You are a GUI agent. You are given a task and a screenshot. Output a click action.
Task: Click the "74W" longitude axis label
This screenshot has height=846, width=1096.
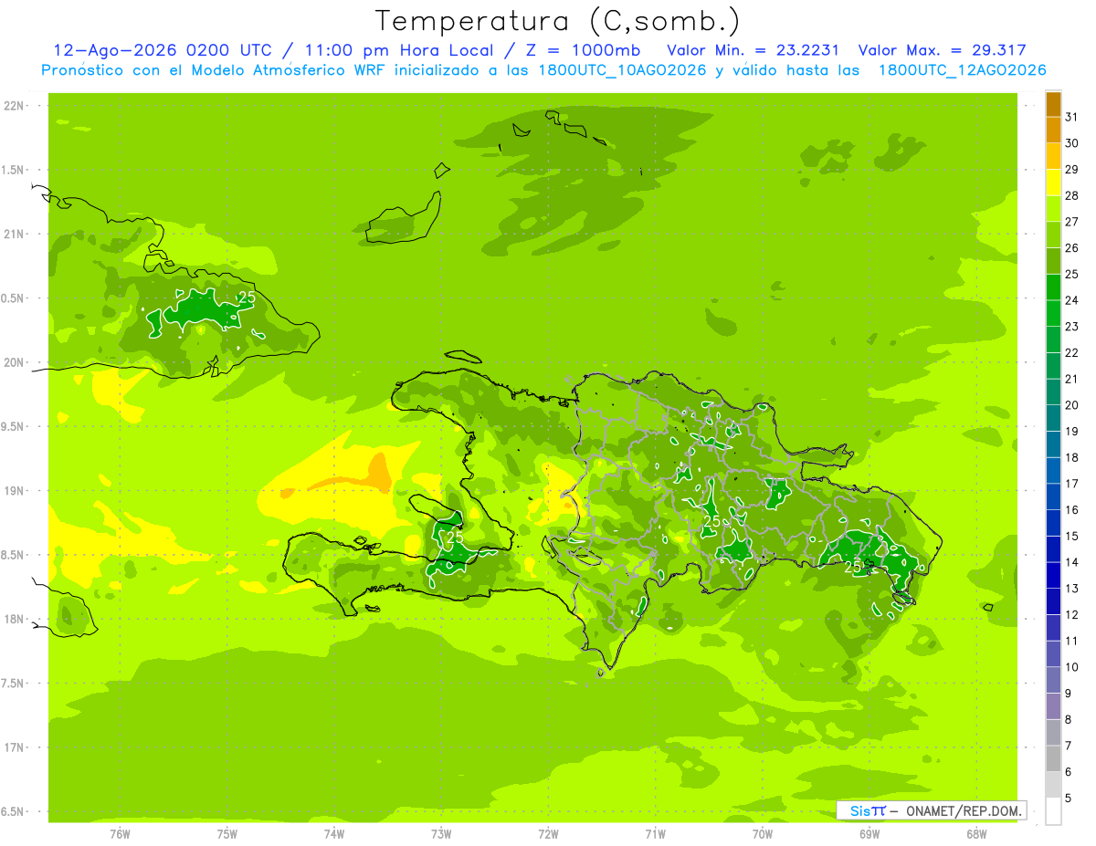coord(334,833)
